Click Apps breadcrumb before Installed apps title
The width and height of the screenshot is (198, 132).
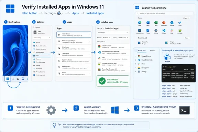pos(100,29)
